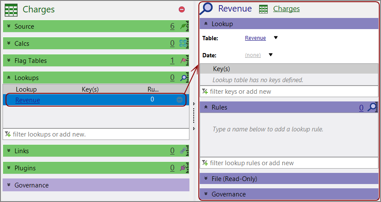Collapse the Lookup section in Revenue panel

[x=206, y=24]
